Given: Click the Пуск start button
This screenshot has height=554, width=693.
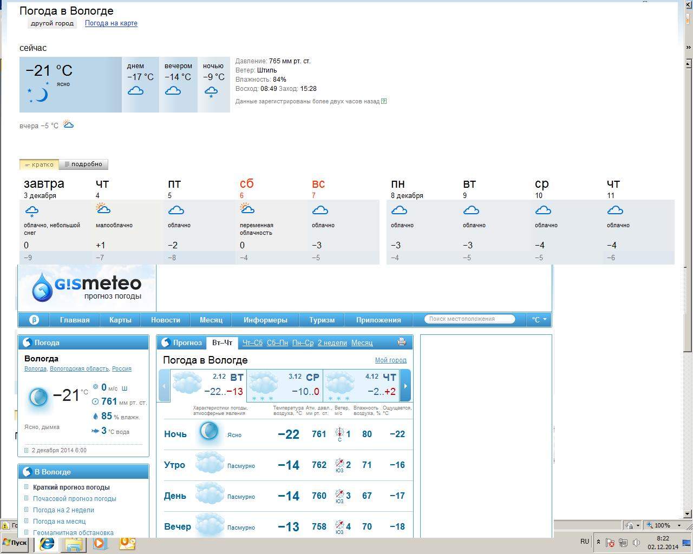Looking at the screenshot, I should coord(15,543).
